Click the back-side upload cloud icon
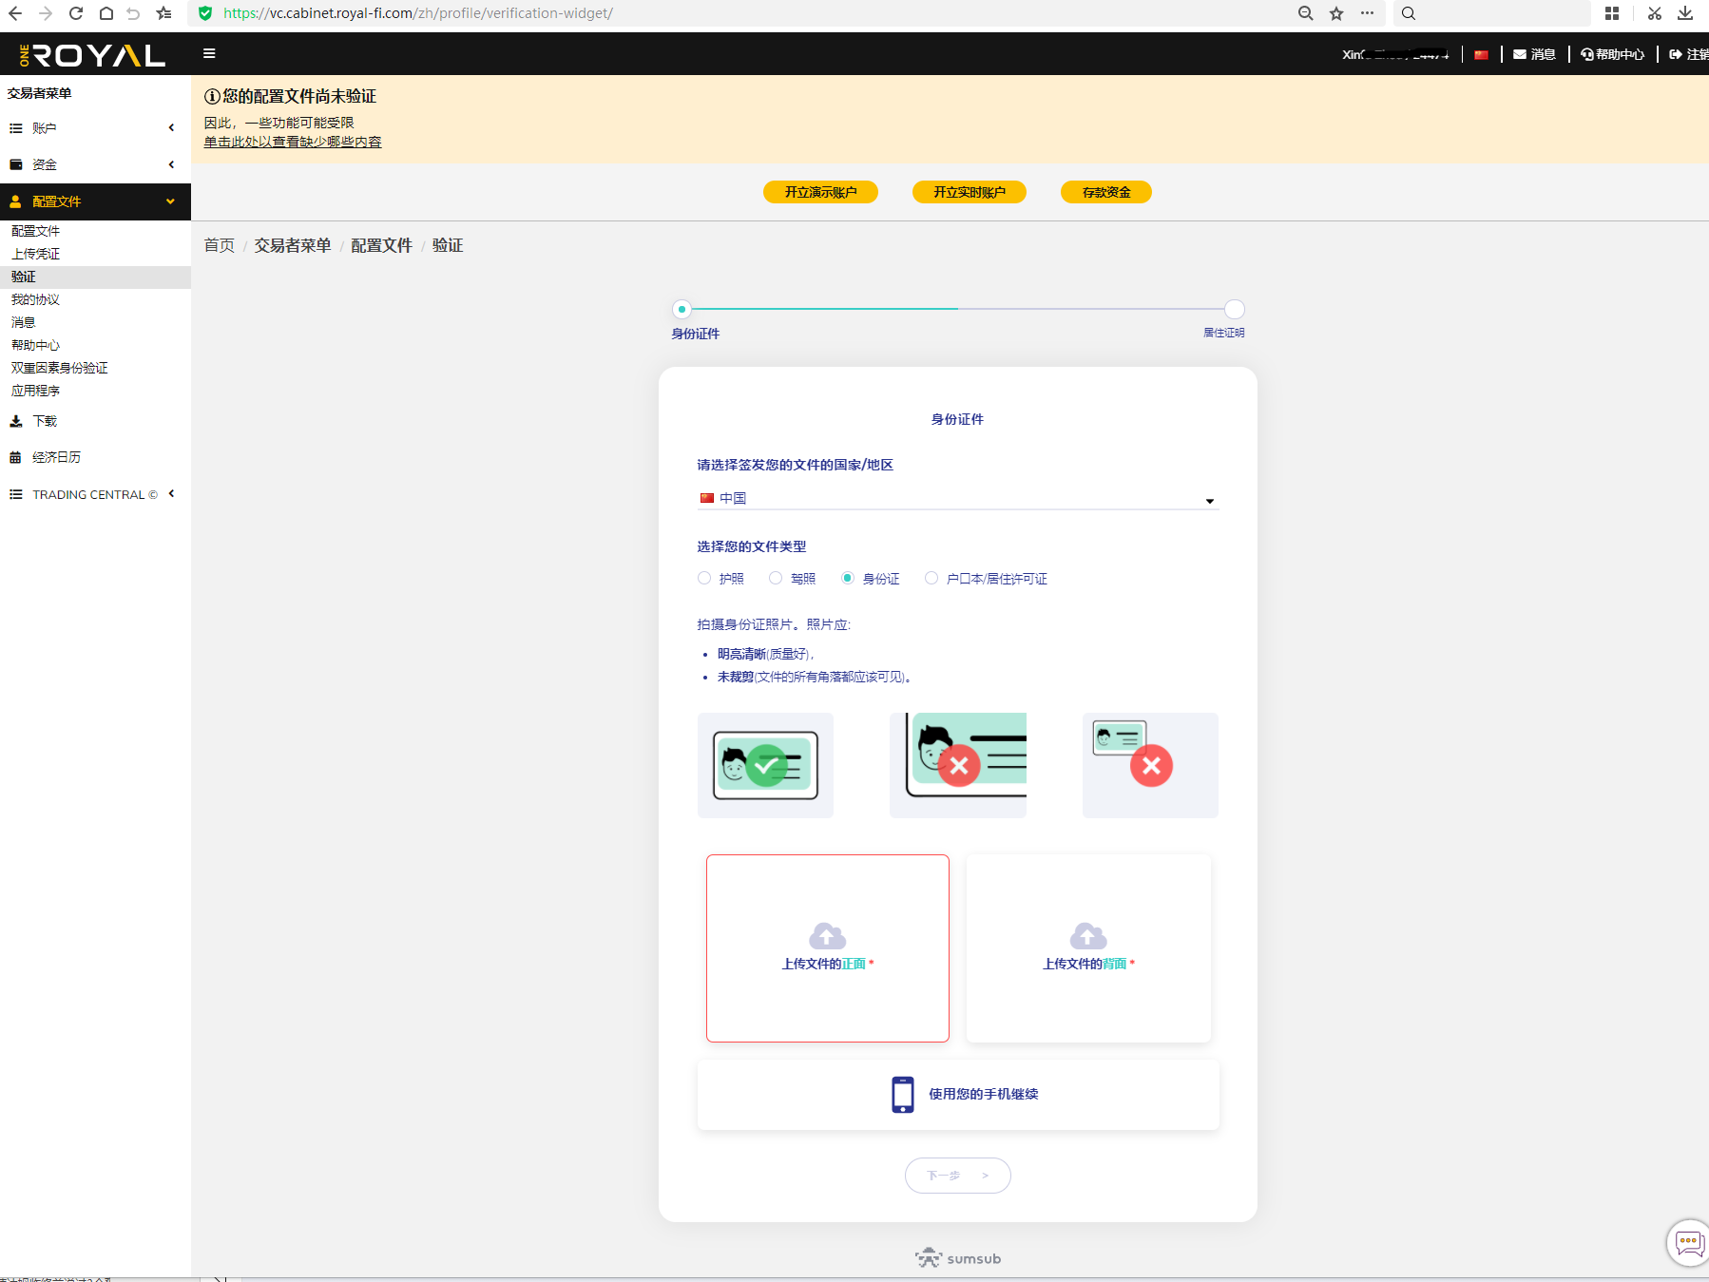This screenshot has width=1709, height=1282. tap(1088, 936)
